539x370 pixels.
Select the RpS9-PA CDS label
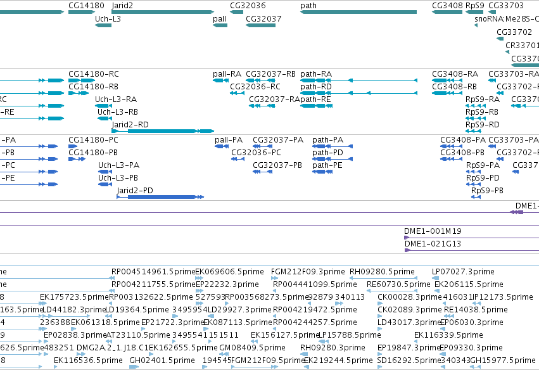(x=483, y=165)
